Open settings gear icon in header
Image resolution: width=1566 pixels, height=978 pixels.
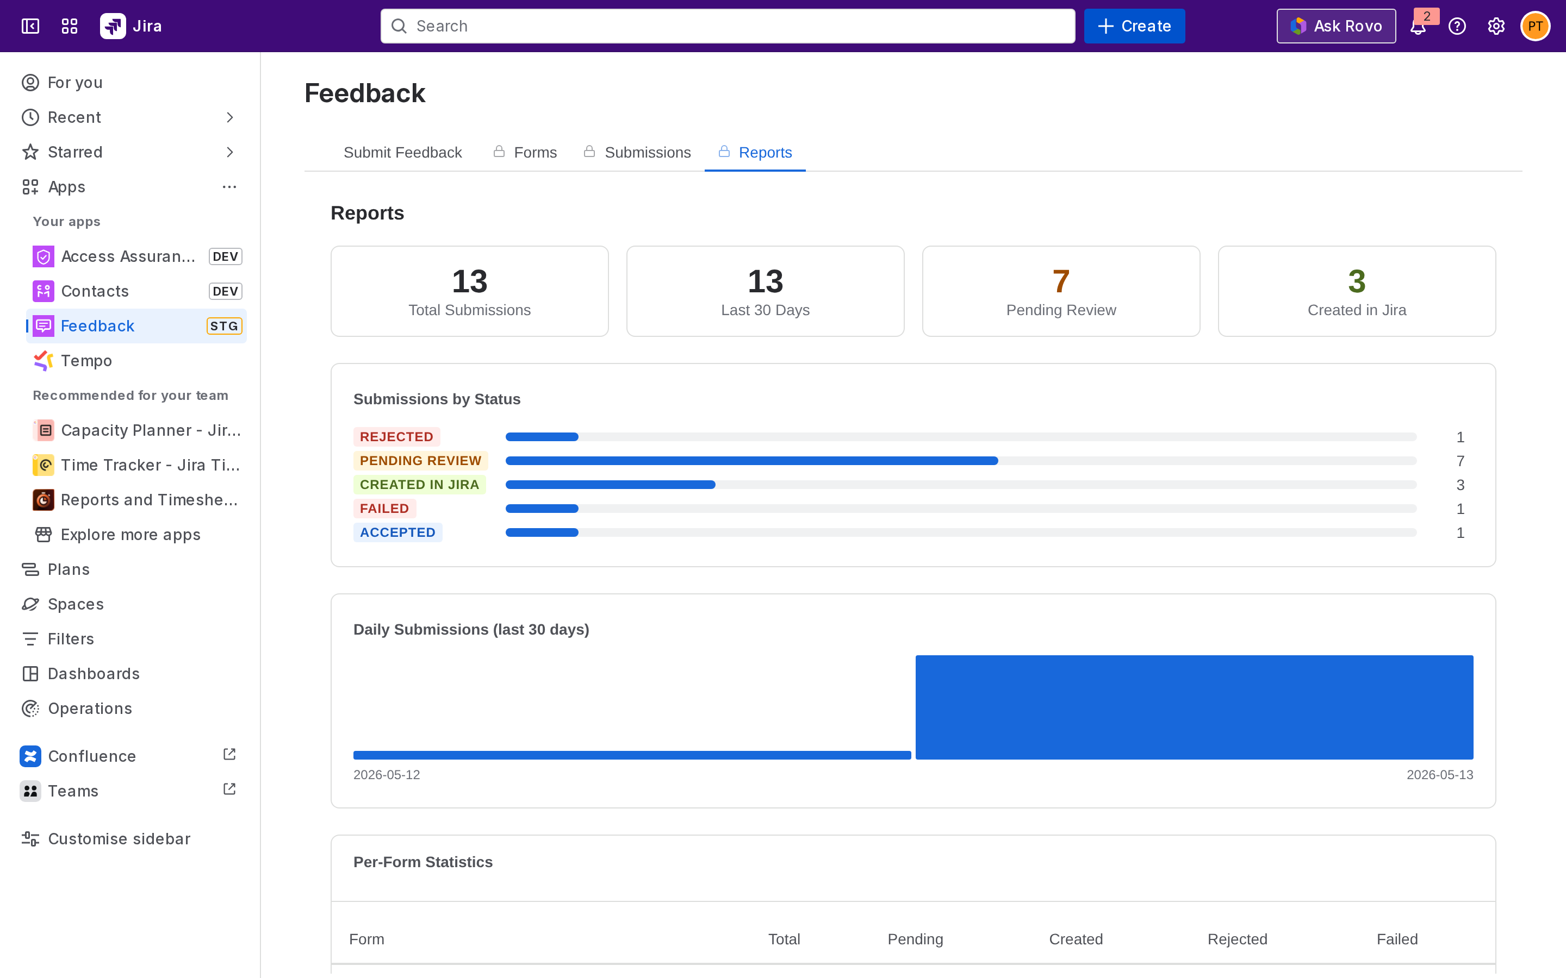1495,26
